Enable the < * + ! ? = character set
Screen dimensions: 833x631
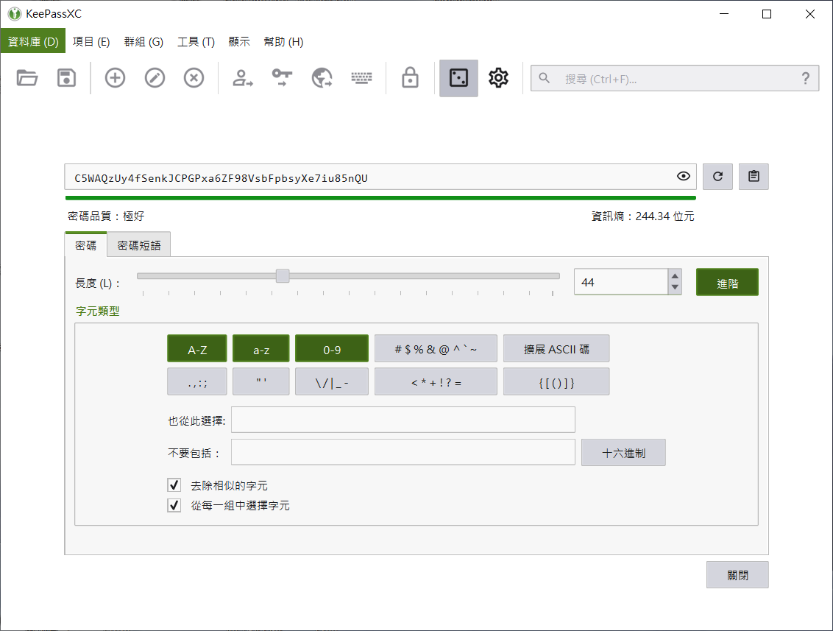click(x=436, y=381)
